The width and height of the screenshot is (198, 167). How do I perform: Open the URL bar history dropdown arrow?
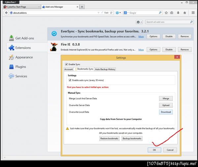click(98, 13)
